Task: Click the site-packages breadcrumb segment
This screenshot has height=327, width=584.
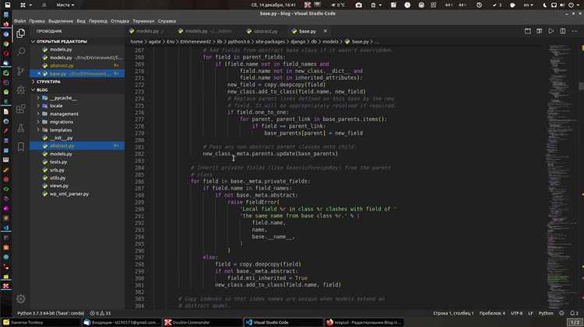Action: pyautogui.click(x=269, y=42)
